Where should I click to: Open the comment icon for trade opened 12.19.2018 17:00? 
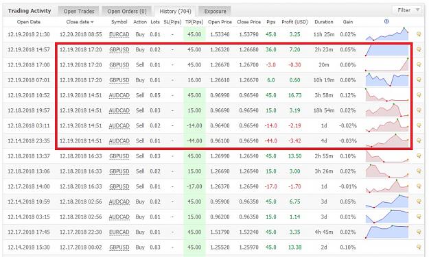tap(419, 64)
